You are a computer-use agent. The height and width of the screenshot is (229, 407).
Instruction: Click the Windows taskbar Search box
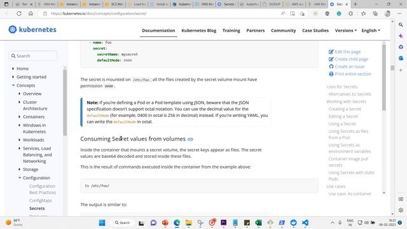coord(122,223)
